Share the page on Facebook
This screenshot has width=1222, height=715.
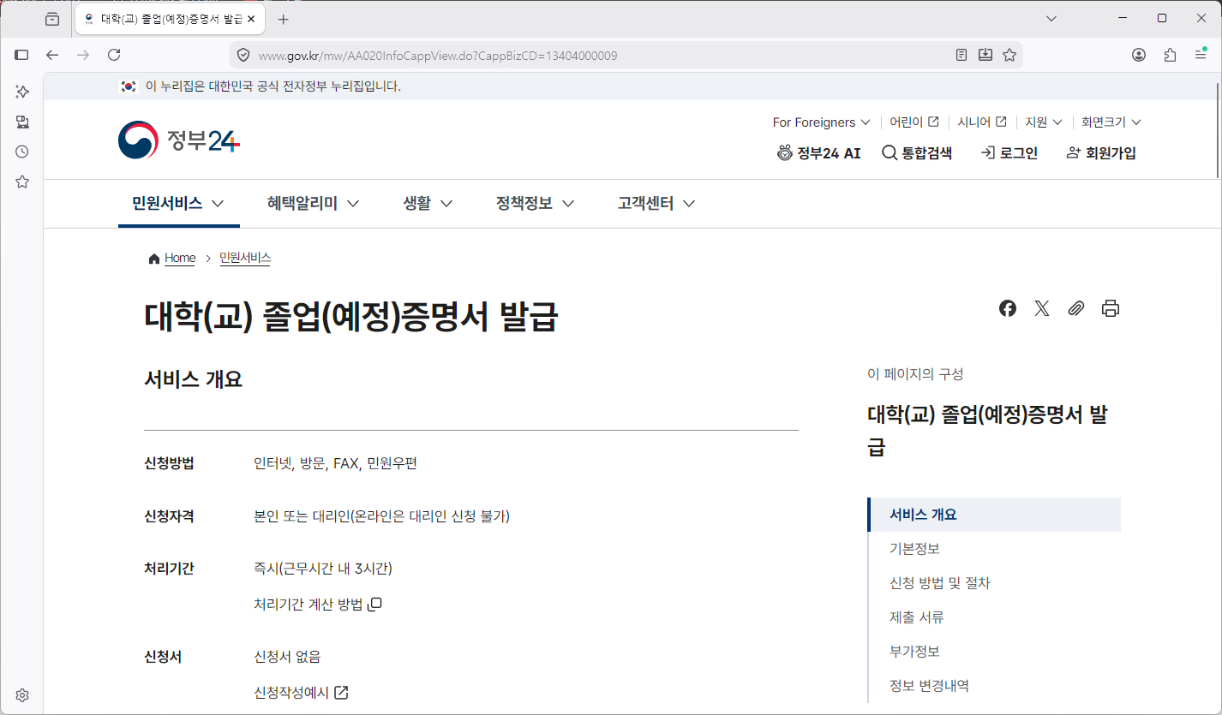[x=1008, y=308]
